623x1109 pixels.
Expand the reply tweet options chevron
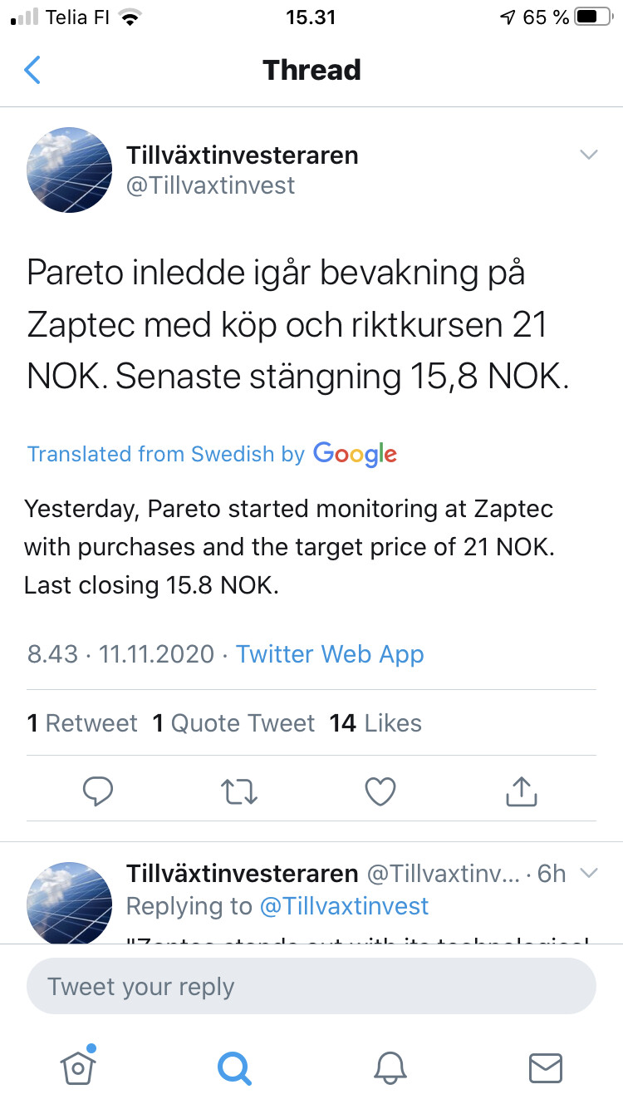click(588, 873)
